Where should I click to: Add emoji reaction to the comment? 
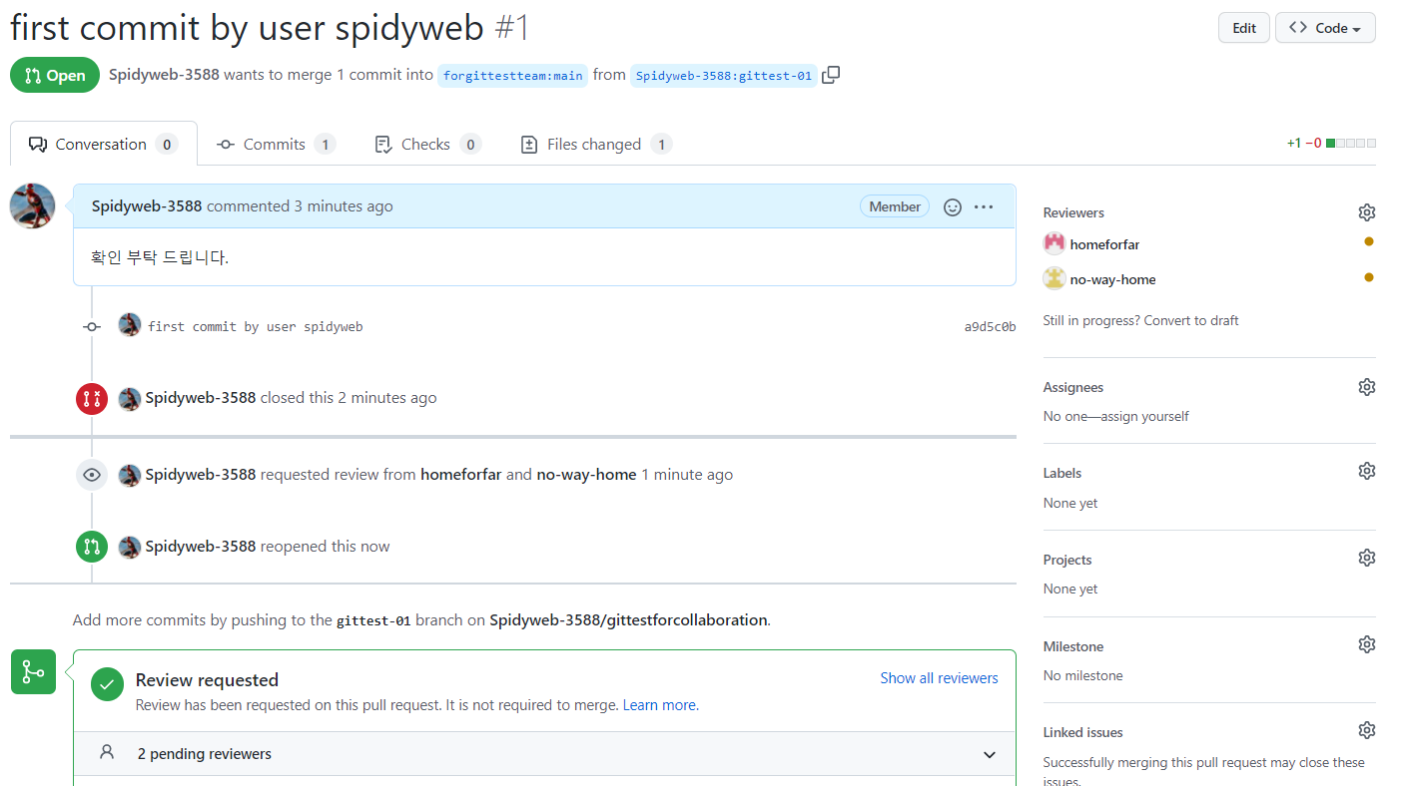[x=953, y=206]
